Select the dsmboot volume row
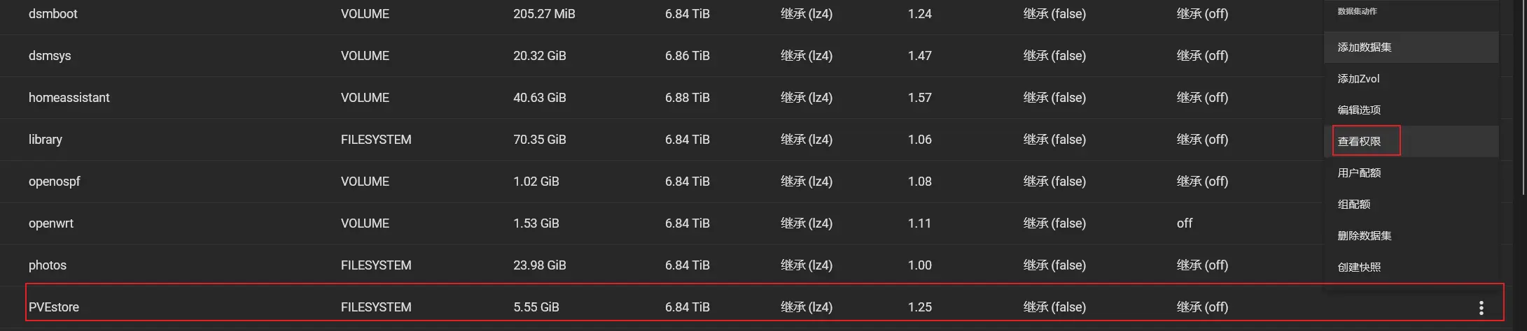The width and height of the screenshot is (1527, 331). 53,14
